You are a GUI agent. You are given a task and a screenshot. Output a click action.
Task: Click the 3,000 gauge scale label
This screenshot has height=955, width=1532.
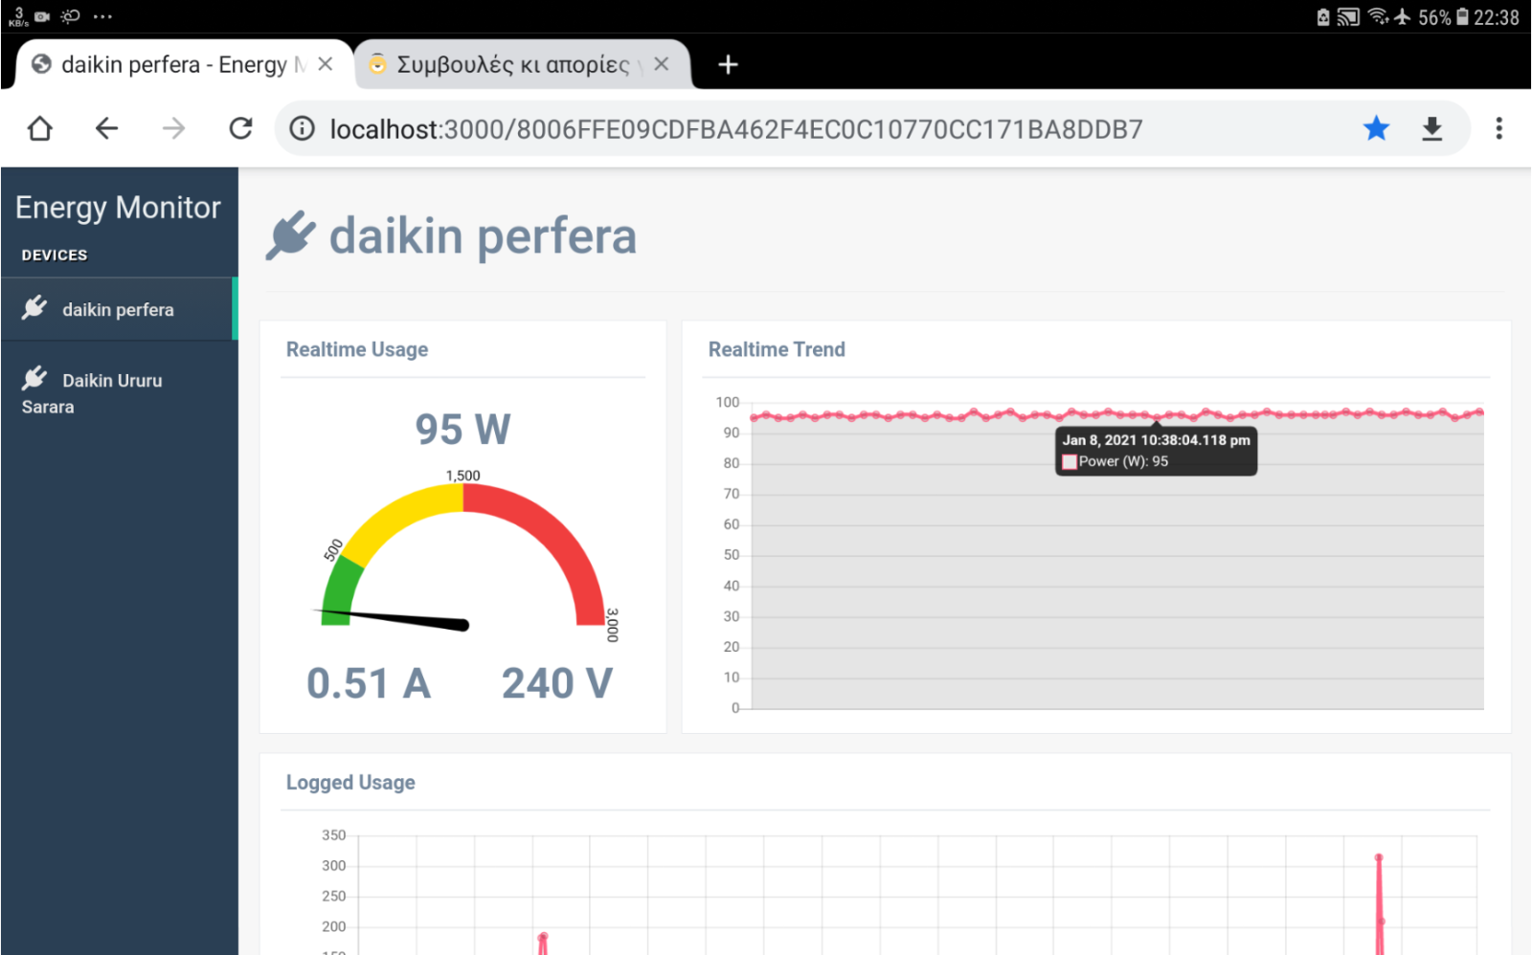pyautogui.click(x=613, y=625)
